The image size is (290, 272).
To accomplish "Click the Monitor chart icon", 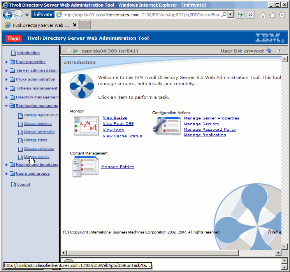I will pos(86,126).
